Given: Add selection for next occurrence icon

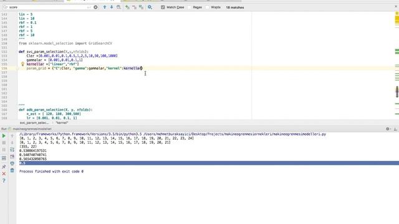Looking at the screenshot, I should click(x=127, y=7).
